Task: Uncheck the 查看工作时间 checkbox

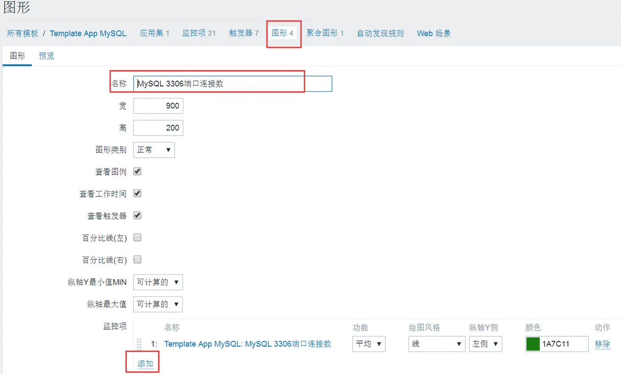Action: [138, 193]
